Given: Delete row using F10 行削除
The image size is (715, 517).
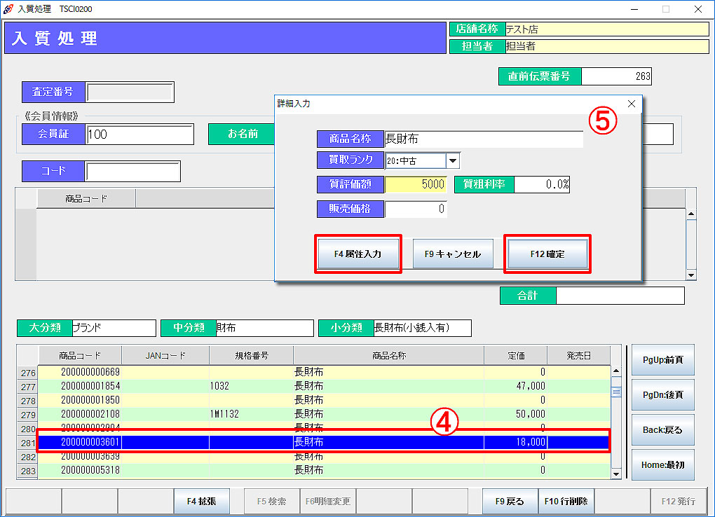Looking at the screenshot, I should click(566, 502).
